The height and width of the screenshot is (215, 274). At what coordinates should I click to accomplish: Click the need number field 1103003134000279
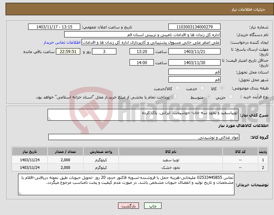click(x=194, y=27)
